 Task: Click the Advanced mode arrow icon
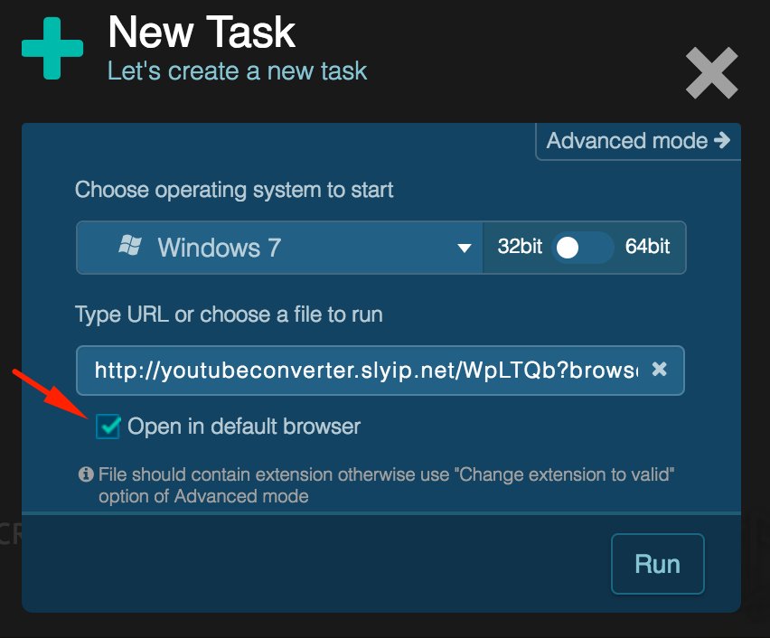[722, 140]
